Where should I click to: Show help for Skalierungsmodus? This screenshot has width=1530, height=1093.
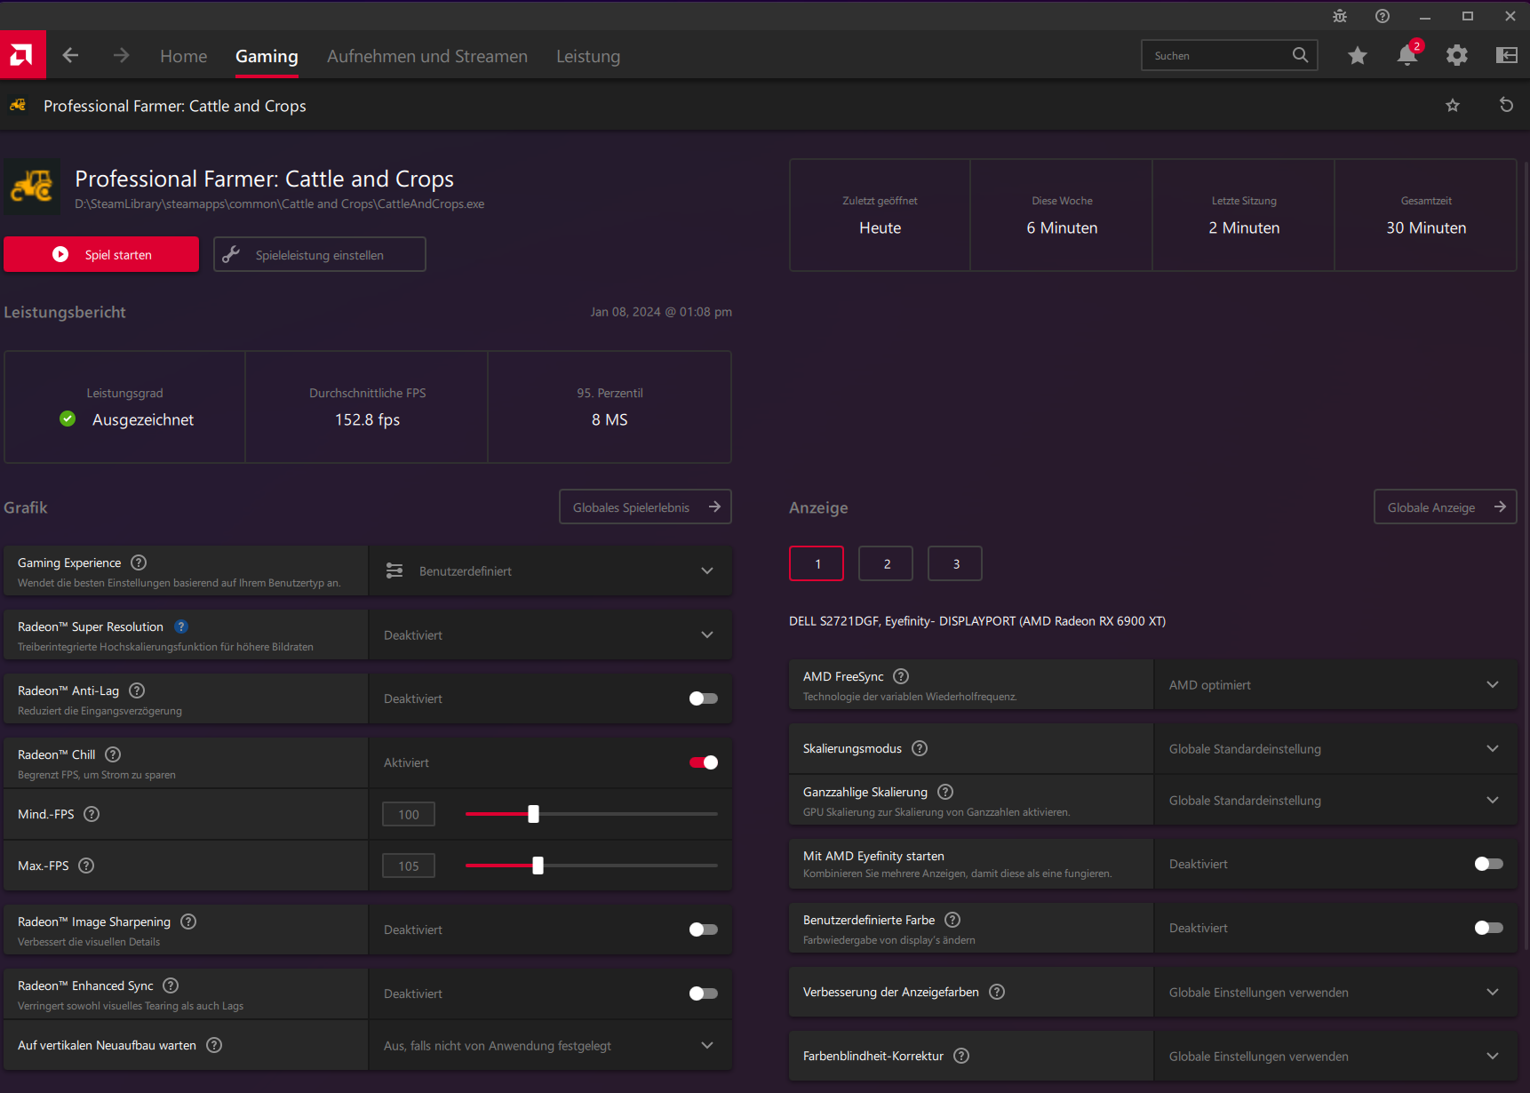click(x=920, y=748)
